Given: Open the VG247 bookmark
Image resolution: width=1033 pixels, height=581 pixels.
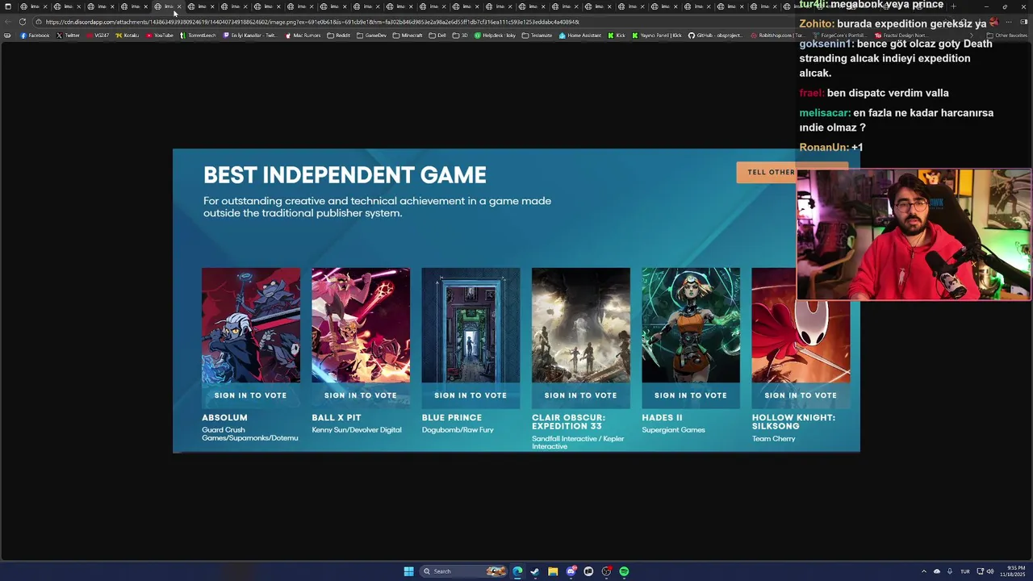Looking at the screenshot, I should pyautogui.click(x=97, y=36).
